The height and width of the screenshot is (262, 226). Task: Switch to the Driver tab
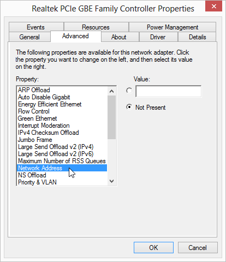coord(158,37)
